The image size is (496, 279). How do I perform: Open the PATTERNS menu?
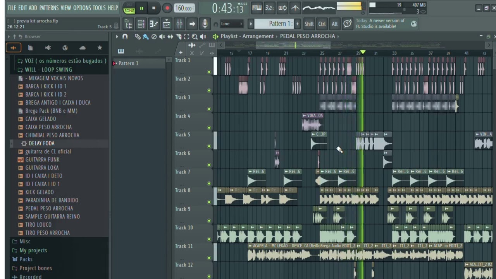(x=49, y=8)
